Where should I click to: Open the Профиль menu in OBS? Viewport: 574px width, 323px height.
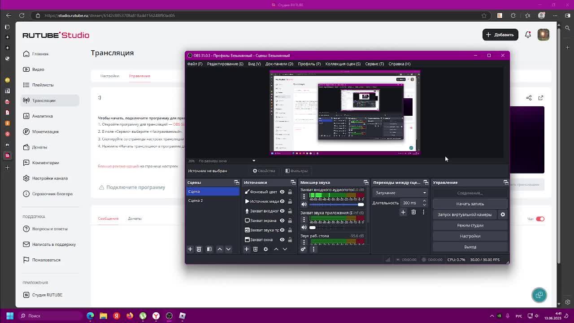309,64
